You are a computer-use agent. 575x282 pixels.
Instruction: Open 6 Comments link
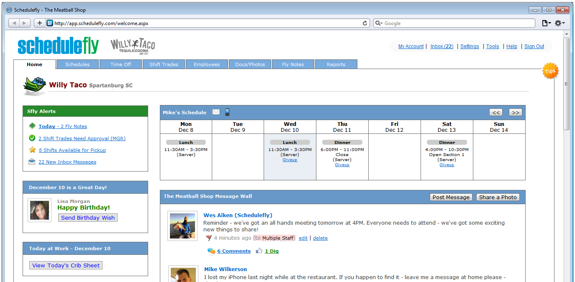click(234, 251)
